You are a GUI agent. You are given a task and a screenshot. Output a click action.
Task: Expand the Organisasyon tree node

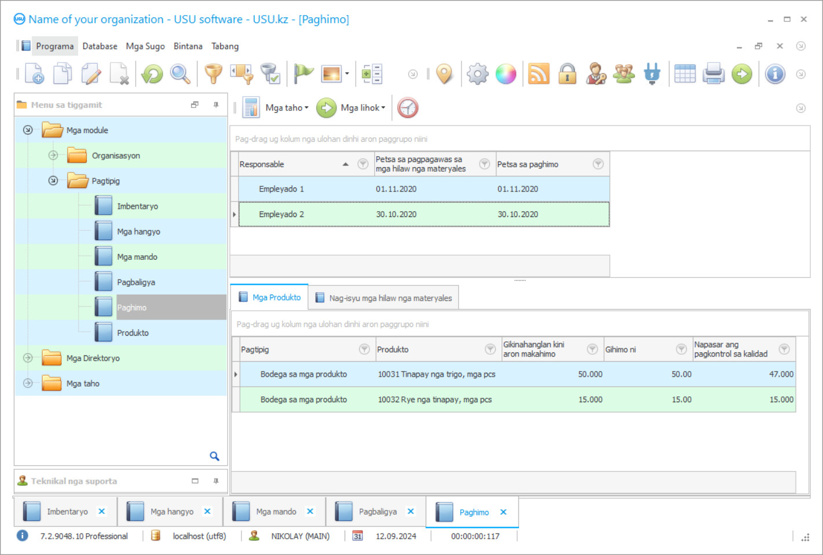click(x=53, y=155)
